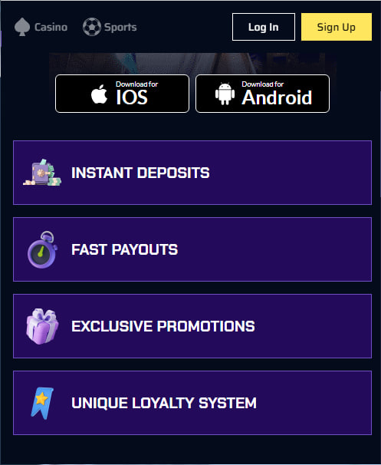This screenshot has width=381, height=465.
Task: Click the Log In button
Action: [264, 27]
